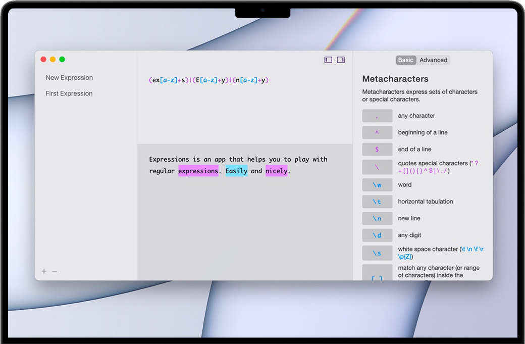Click the dot any-character metacharacter button
The image size is (525, 344).
377,116
